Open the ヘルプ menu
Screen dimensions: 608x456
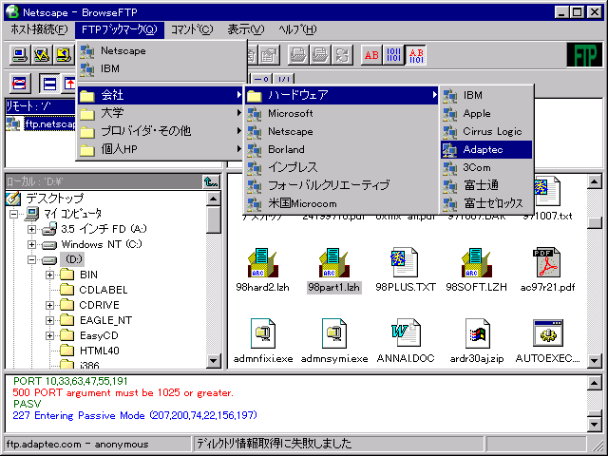click(297, 29)
